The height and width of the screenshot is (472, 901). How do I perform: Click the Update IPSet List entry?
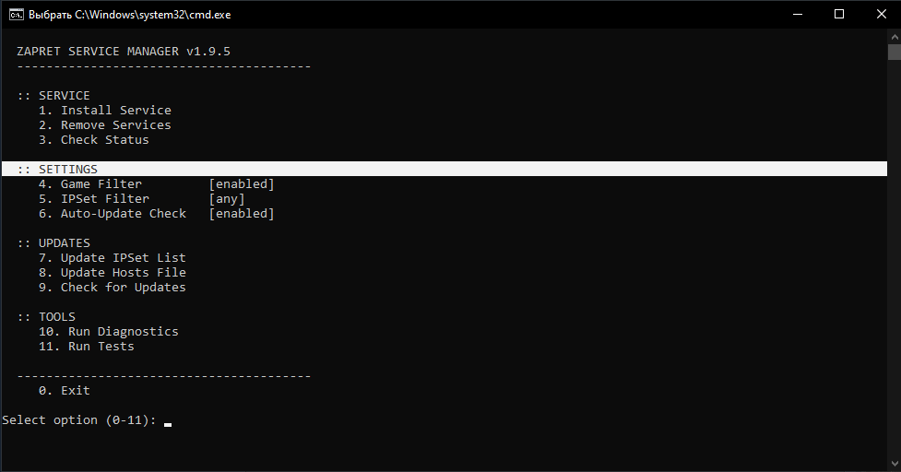coord(113,258)
